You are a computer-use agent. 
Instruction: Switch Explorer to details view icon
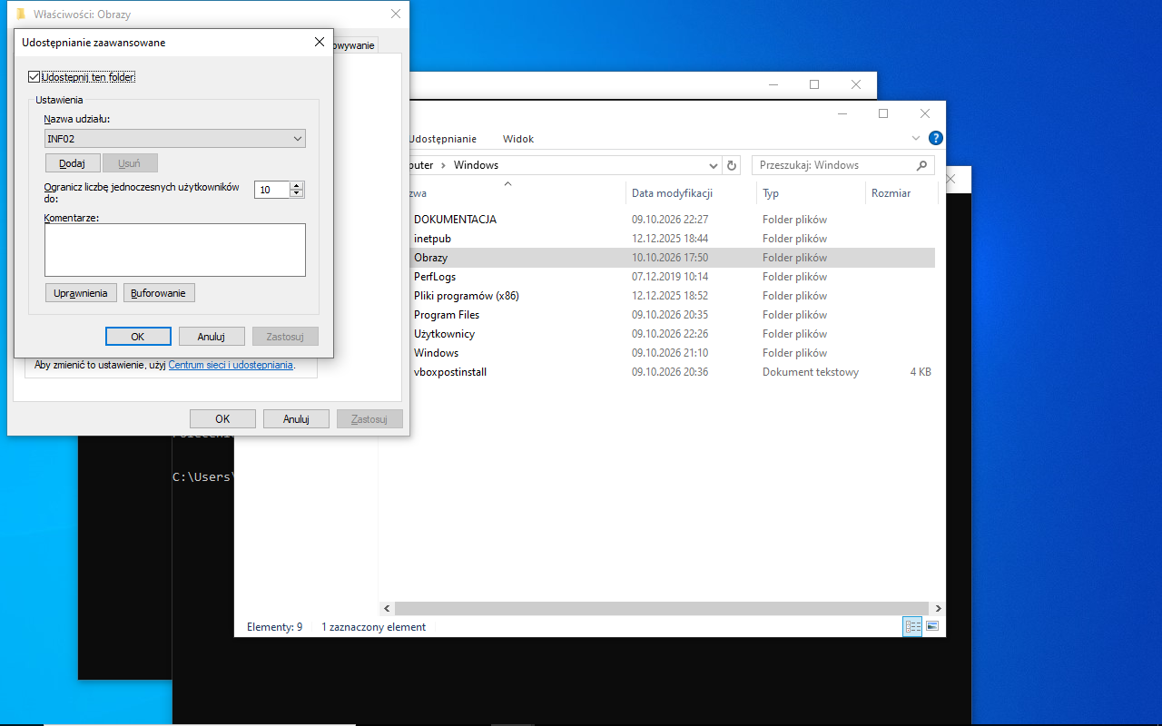[912, 626]
